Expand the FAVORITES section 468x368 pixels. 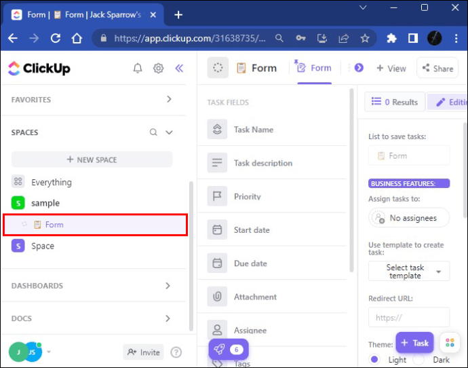pyautogui.click(x=169, y=99)
